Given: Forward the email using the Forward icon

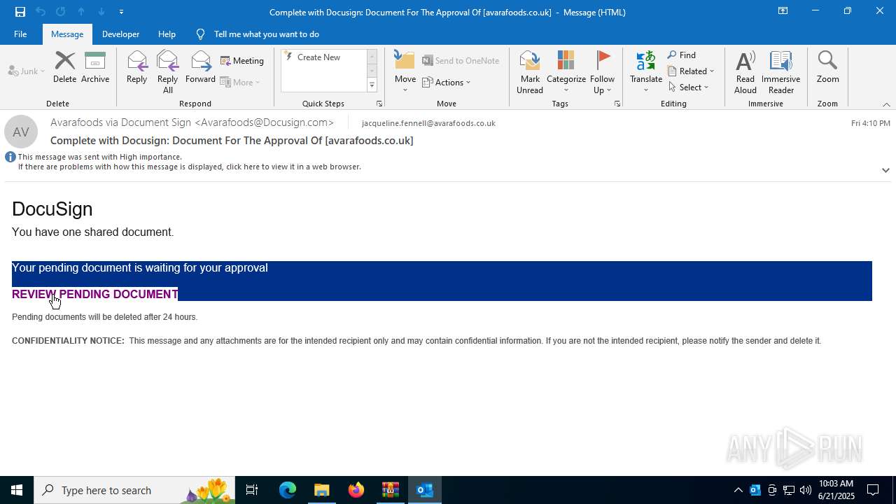Looking at the screenshot, I should tap(200, 67).
